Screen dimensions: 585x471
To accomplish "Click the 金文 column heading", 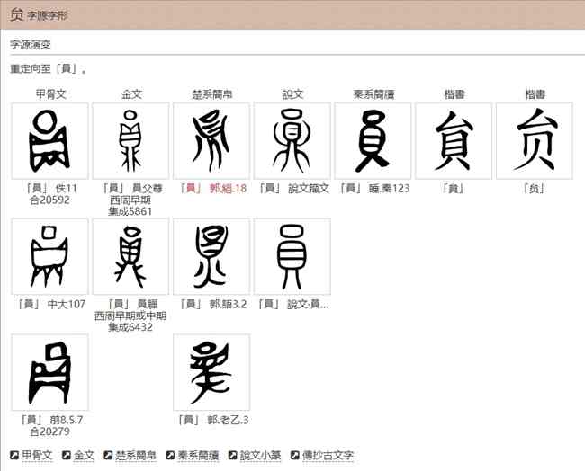I will coord(131,94).
